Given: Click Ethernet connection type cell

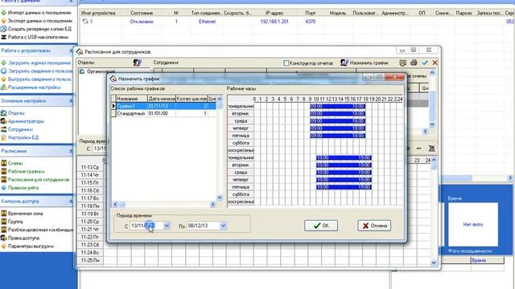Looking at the screenshot, I should click(x=207, y=22).
